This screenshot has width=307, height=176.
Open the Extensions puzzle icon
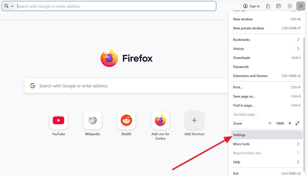point(268,6)
